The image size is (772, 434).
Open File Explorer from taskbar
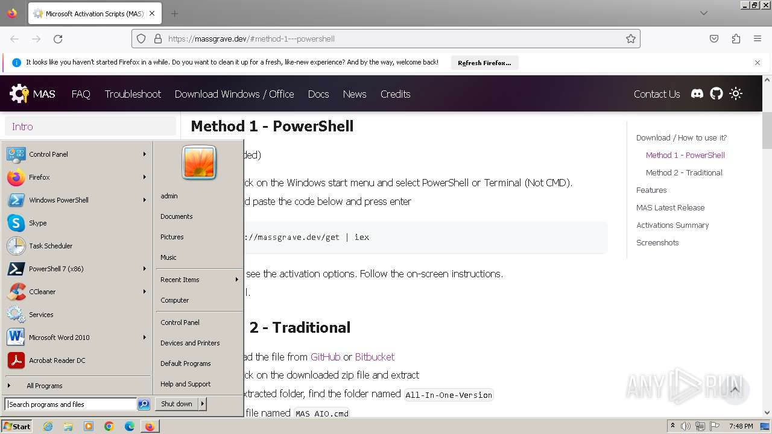tap(68, 426)
